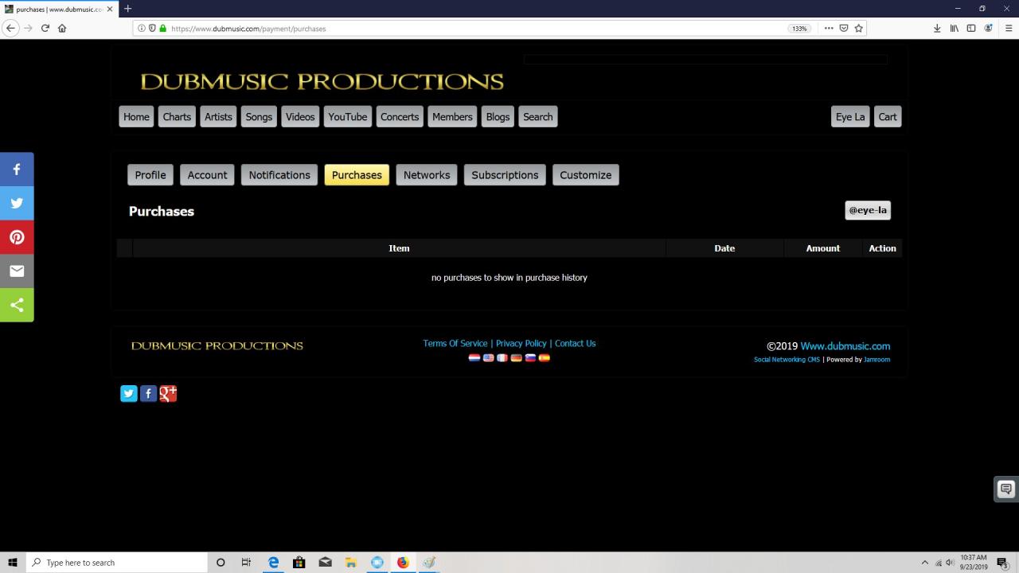Visit Www.dubmusic.com footer link
This screenshot has height=573, width=1019.
pyautogui.click(x=845, y=346)
